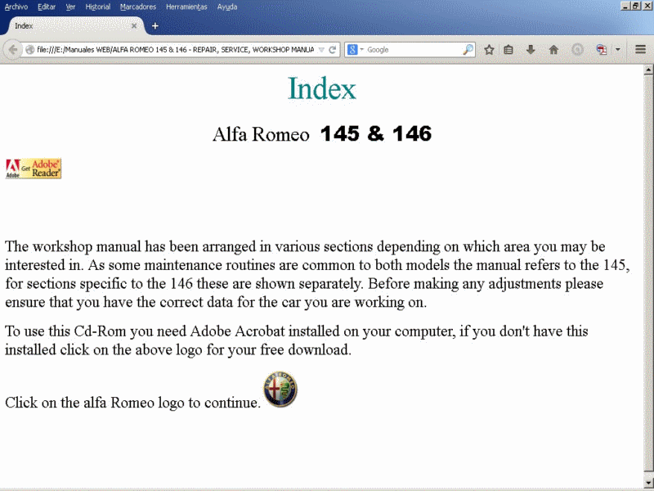Bookmark this page with the star icon

489,50
